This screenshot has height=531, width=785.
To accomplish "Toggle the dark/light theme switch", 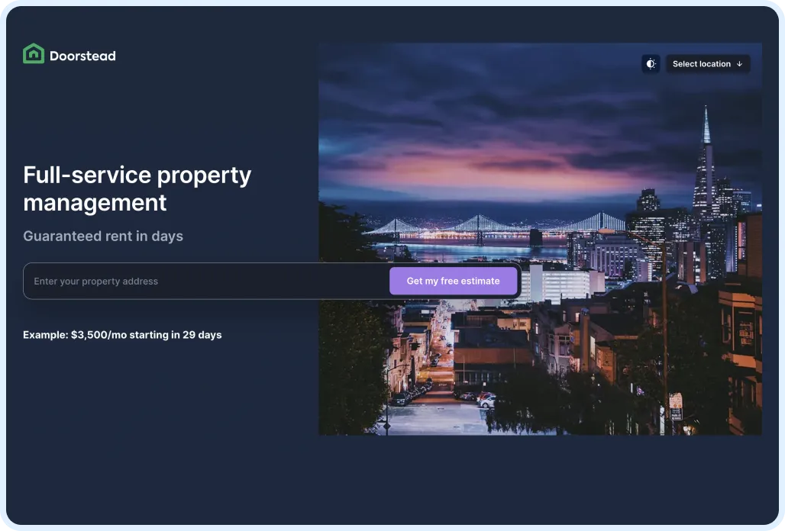I will (x=651, y=64).
